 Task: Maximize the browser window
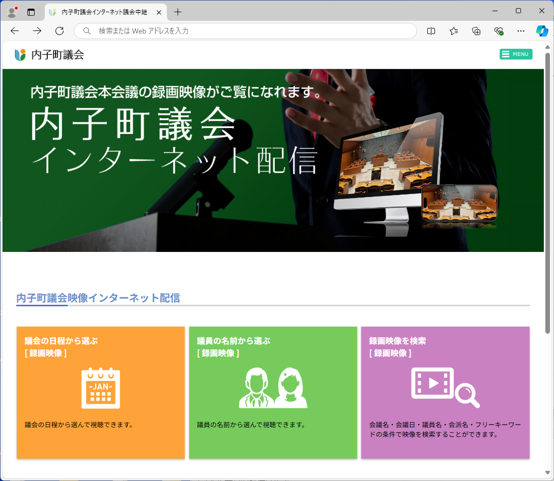[518, 11]
